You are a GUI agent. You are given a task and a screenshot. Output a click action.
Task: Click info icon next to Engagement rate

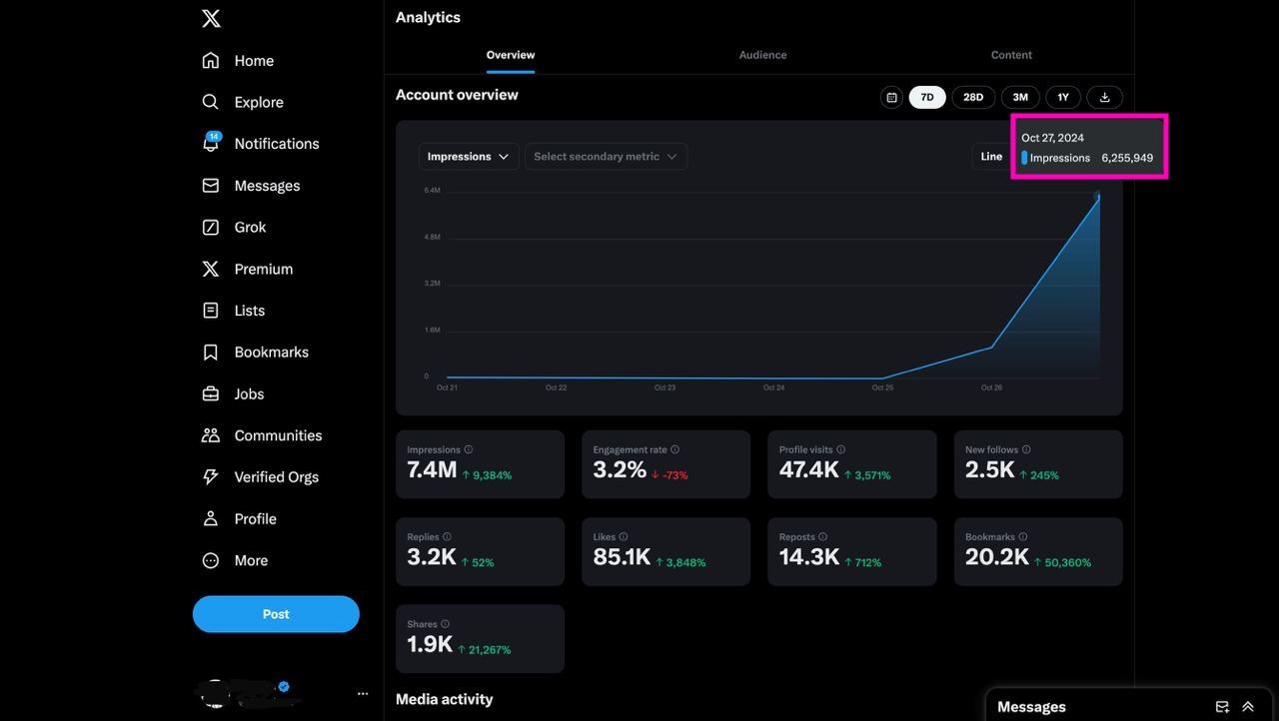pyautogui.click(x=675, y=449)
